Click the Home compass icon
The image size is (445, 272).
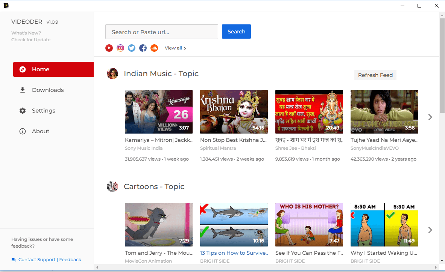pos(23,69)
